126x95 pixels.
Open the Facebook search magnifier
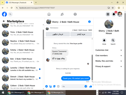coord(10,14)
